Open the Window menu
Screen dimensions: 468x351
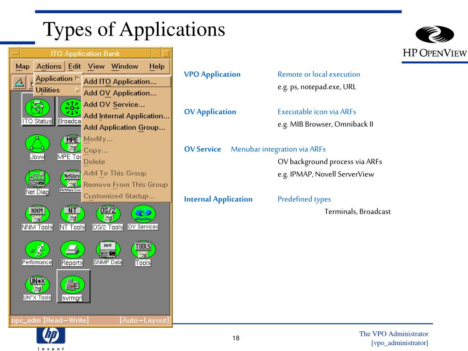coord(125,66)
